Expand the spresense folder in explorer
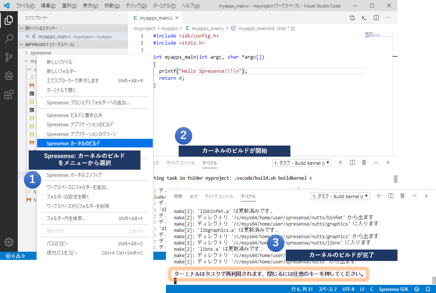The width and height of the screenshot is (436, 293). coord(27,53)
